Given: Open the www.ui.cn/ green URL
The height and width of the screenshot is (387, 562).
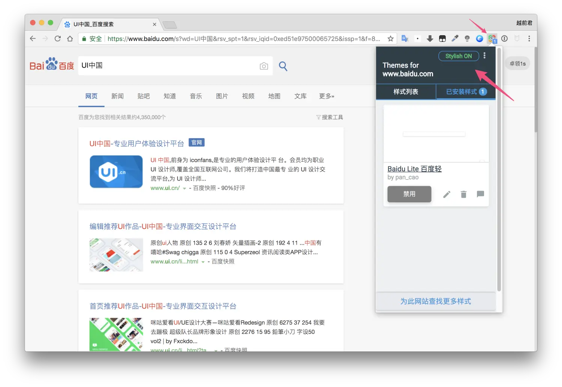Looking at the screenshot, I should 165,188.
